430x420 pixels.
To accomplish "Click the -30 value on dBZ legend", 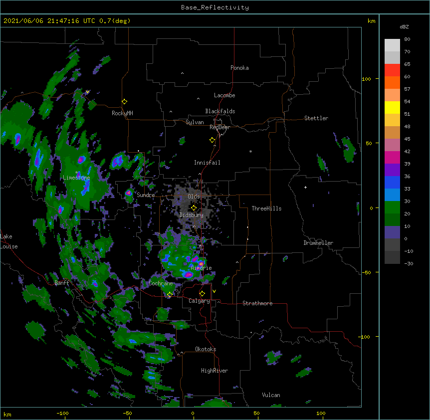I will [409, 264].
